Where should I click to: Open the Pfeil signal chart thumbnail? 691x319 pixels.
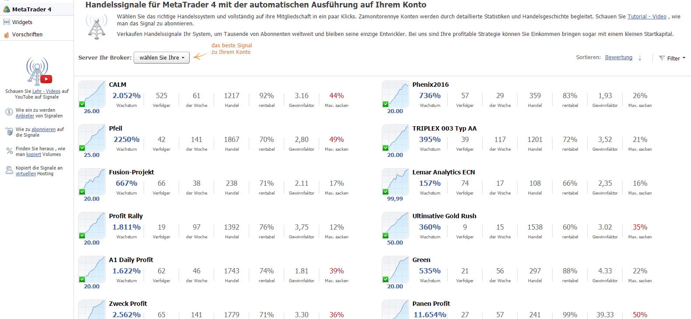point(92,138)
